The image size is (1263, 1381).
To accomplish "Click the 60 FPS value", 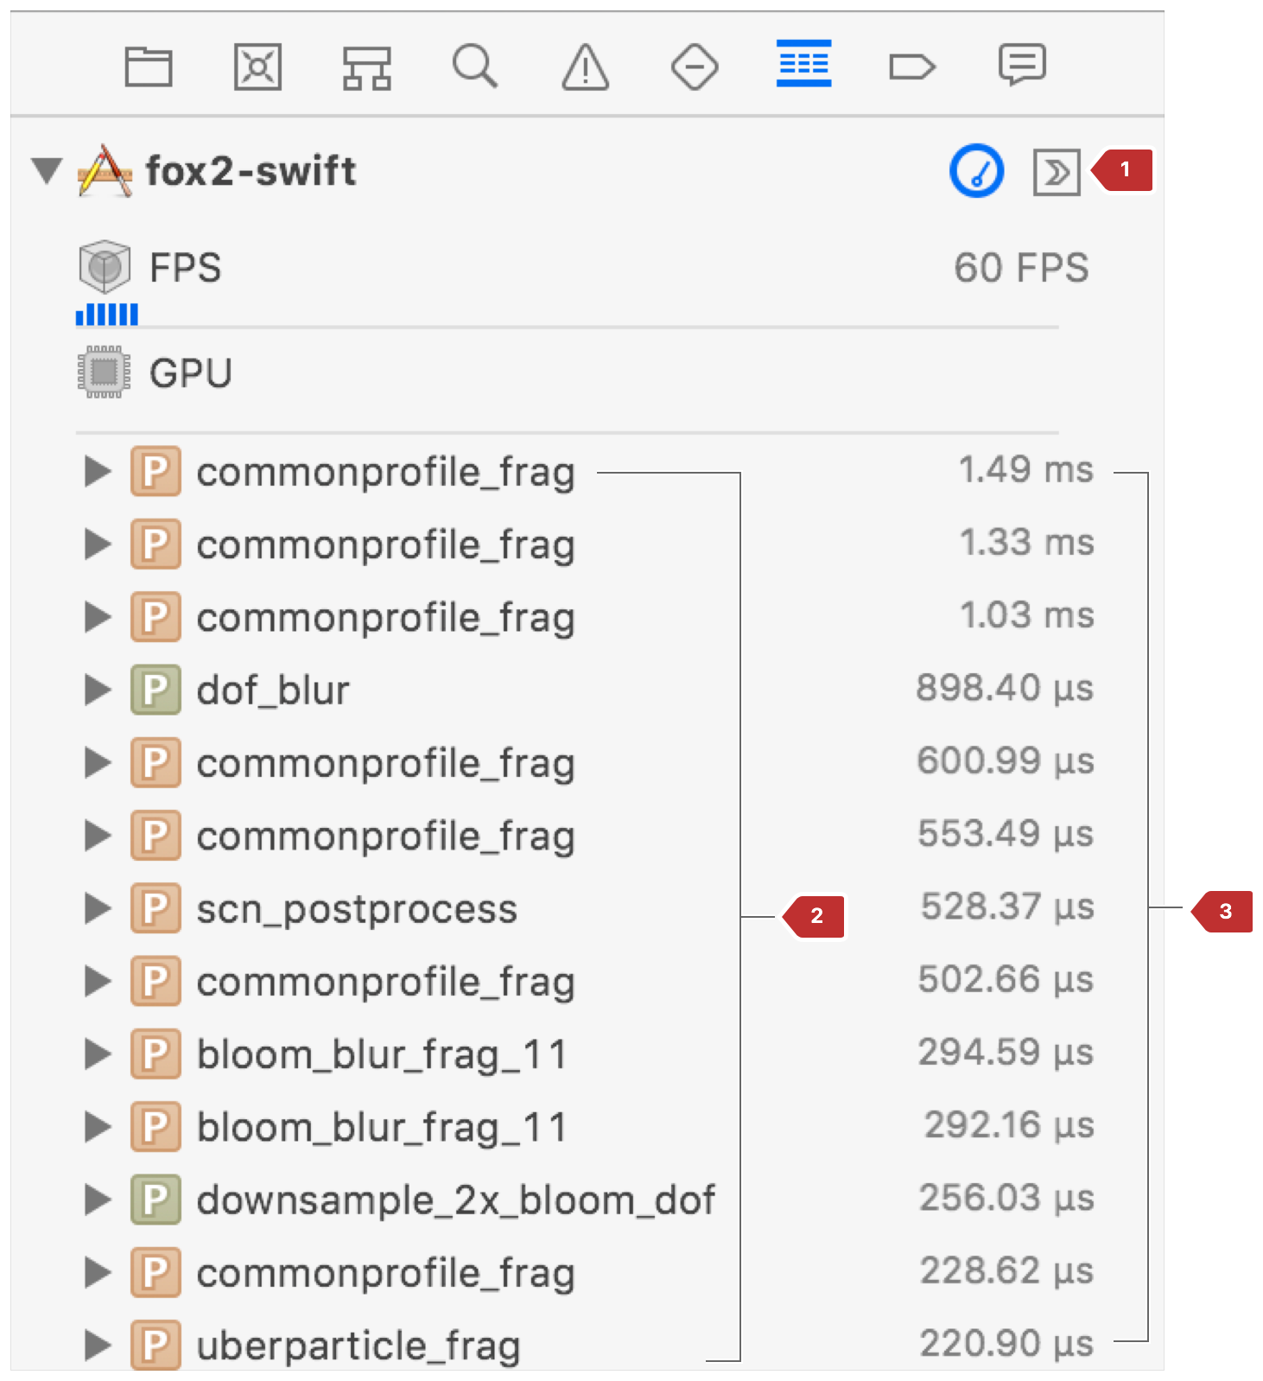I will coord(1021,267).
